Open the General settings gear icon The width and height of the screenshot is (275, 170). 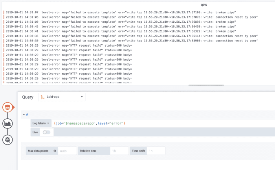(x=7, y=139)
